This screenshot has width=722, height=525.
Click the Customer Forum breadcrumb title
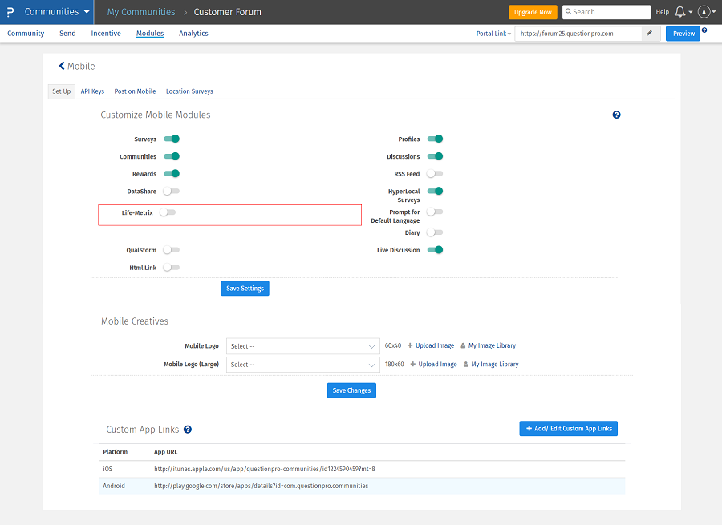click(x=228, y=12)
